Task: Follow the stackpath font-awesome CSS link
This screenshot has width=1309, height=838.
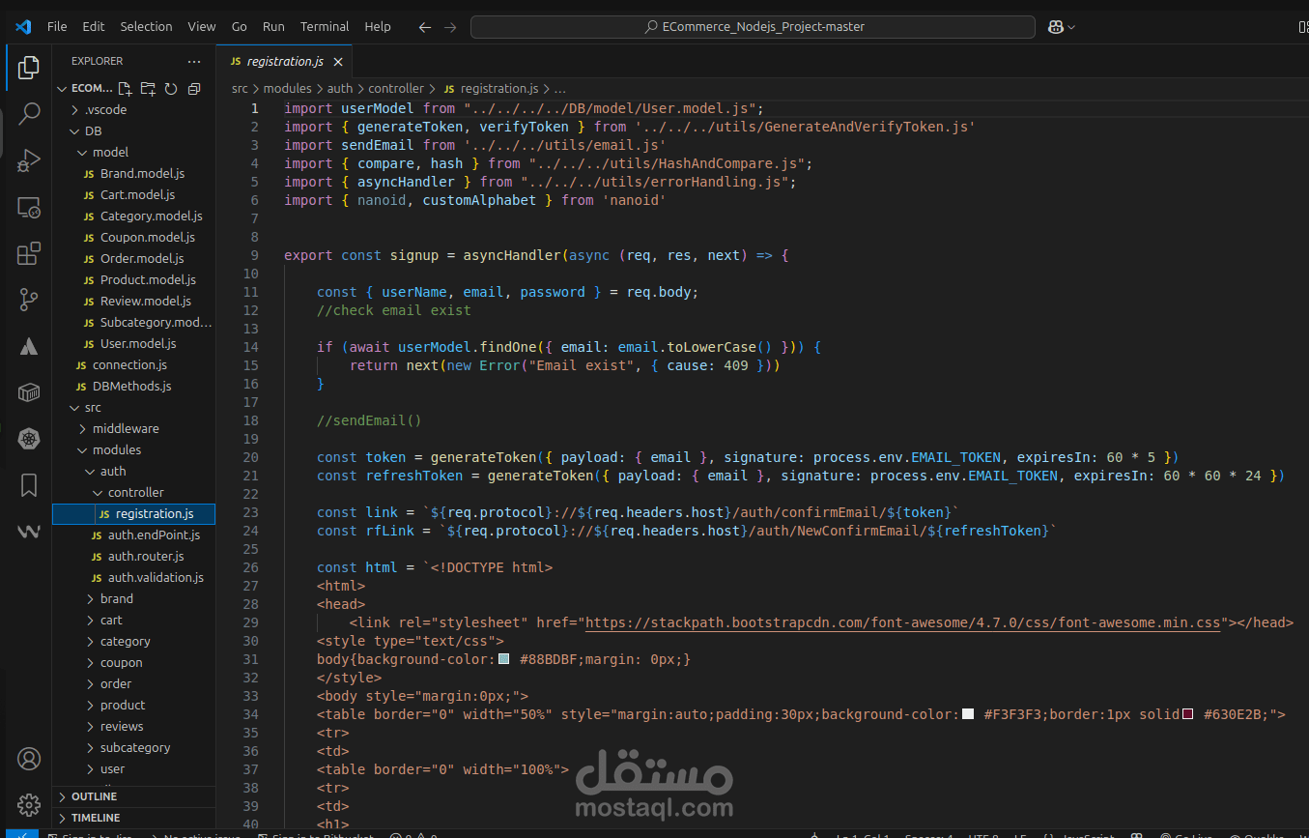Action: tap(902, 623)
